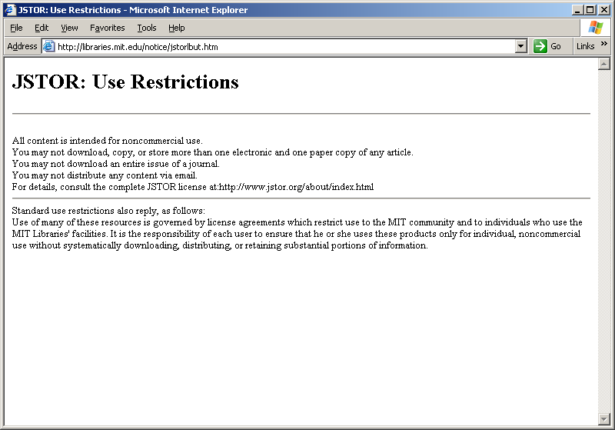Open the Tools menu
Screen dimensions: 615x430
[x=146, y=28]
